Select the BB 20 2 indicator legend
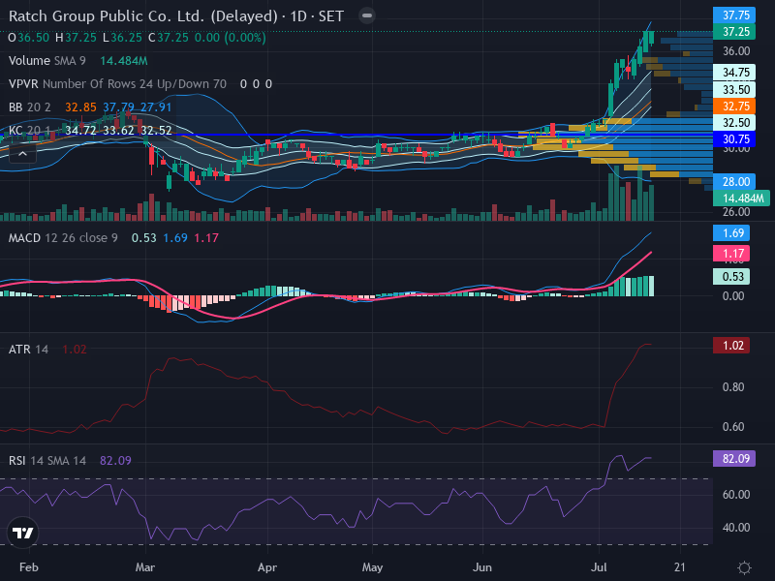775x581 pixels. click(x=30, y=107)
